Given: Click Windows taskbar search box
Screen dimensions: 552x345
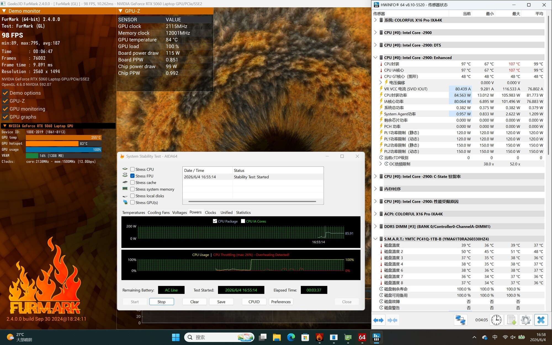Looking at the screenshot, I should [x=219, y=337].
